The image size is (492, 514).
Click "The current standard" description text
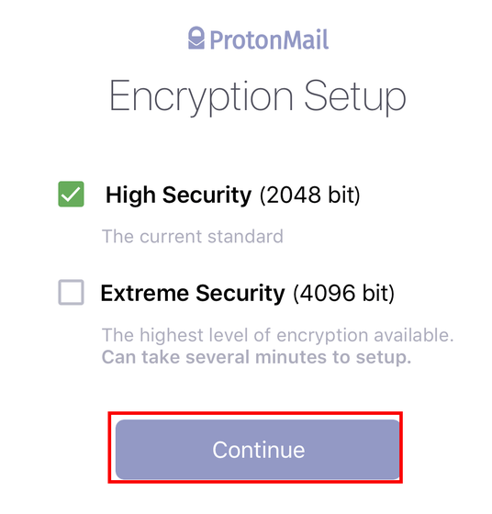click(193, 237)
